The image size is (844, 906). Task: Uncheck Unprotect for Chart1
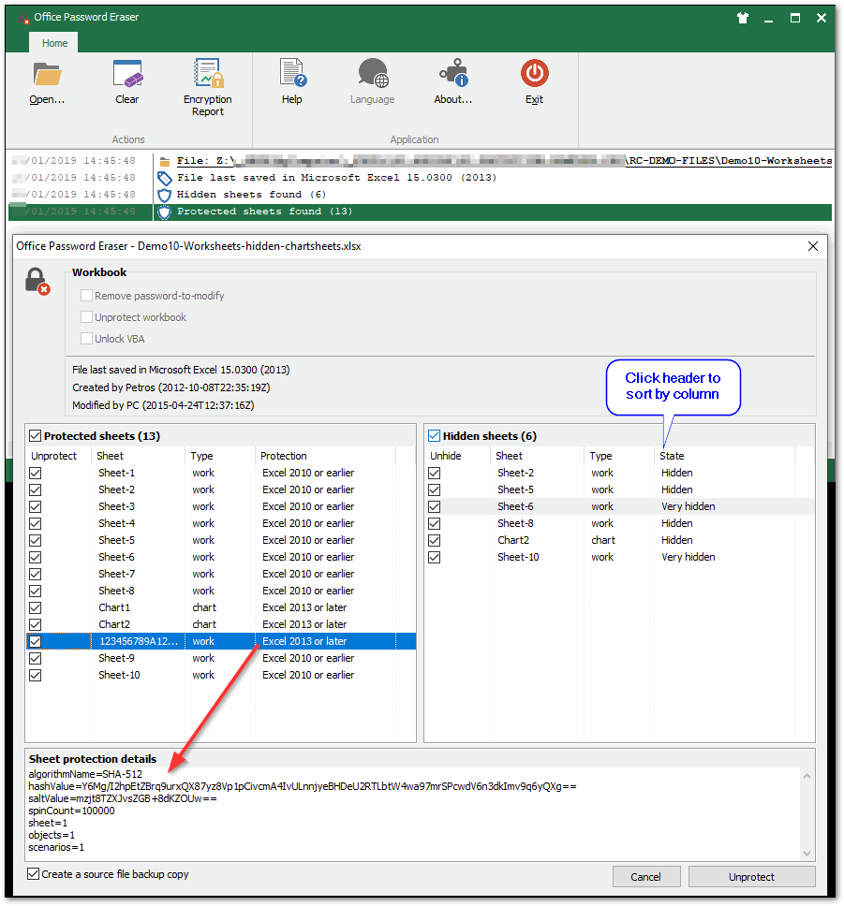[36, 607]
